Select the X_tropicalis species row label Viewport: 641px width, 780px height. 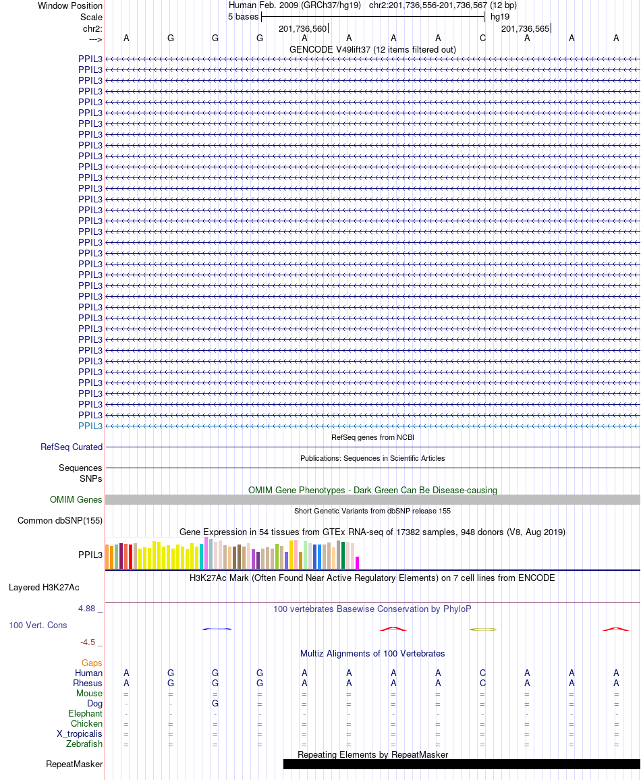80,733
